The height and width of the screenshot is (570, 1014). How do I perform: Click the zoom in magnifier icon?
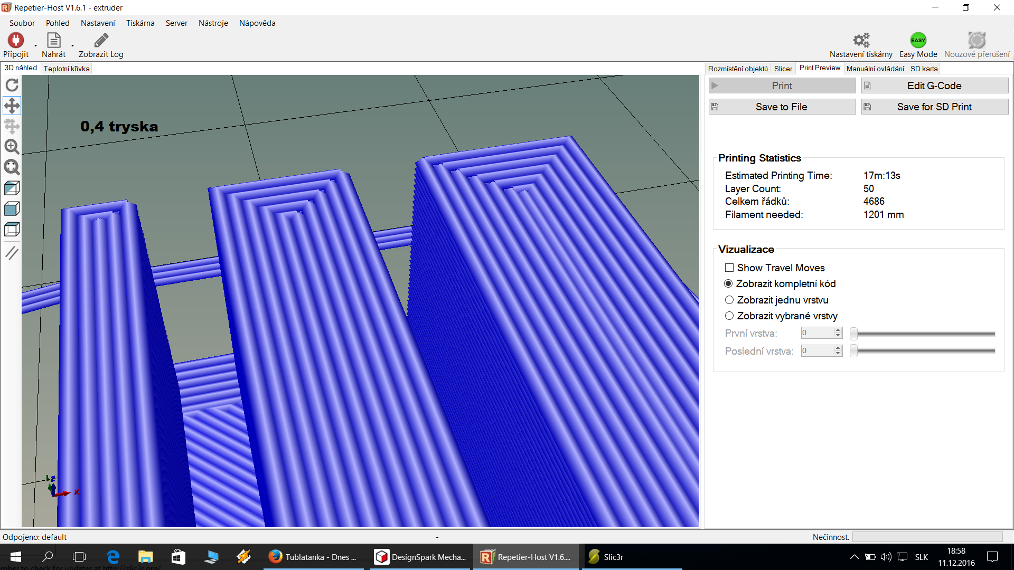12,147
